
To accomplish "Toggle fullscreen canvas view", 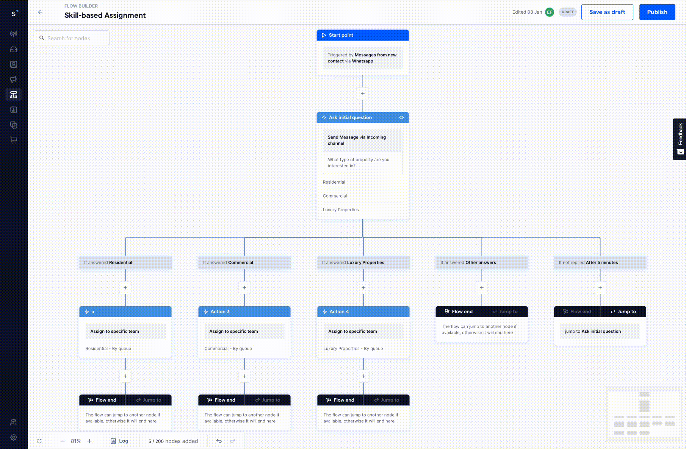I will (x=39, y=441).
